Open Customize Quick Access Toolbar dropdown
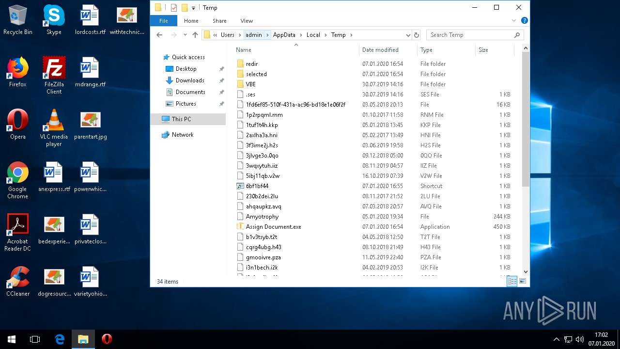The width and height of the screenshot is (620, 349). pyautogui.click(x=193, y=8)
